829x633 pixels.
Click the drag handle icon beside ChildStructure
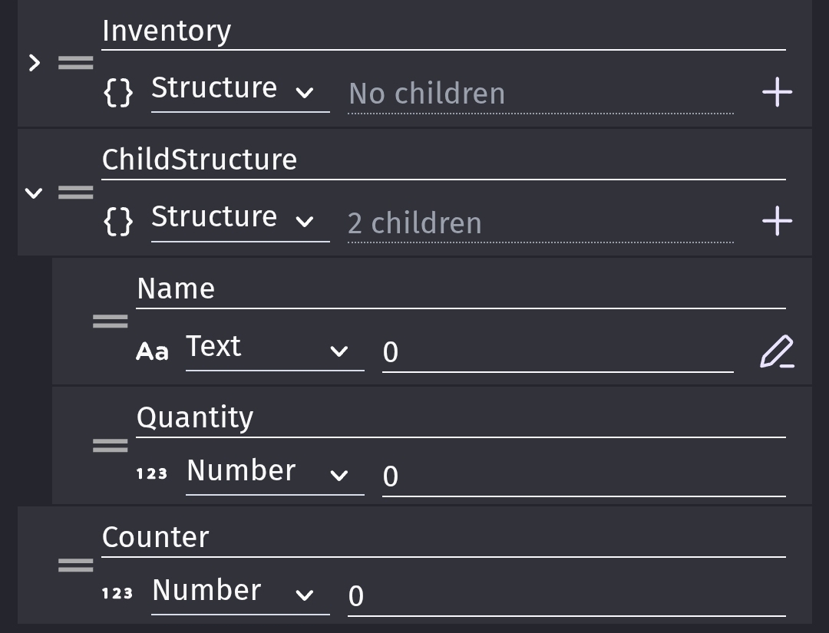pos(76,192)
